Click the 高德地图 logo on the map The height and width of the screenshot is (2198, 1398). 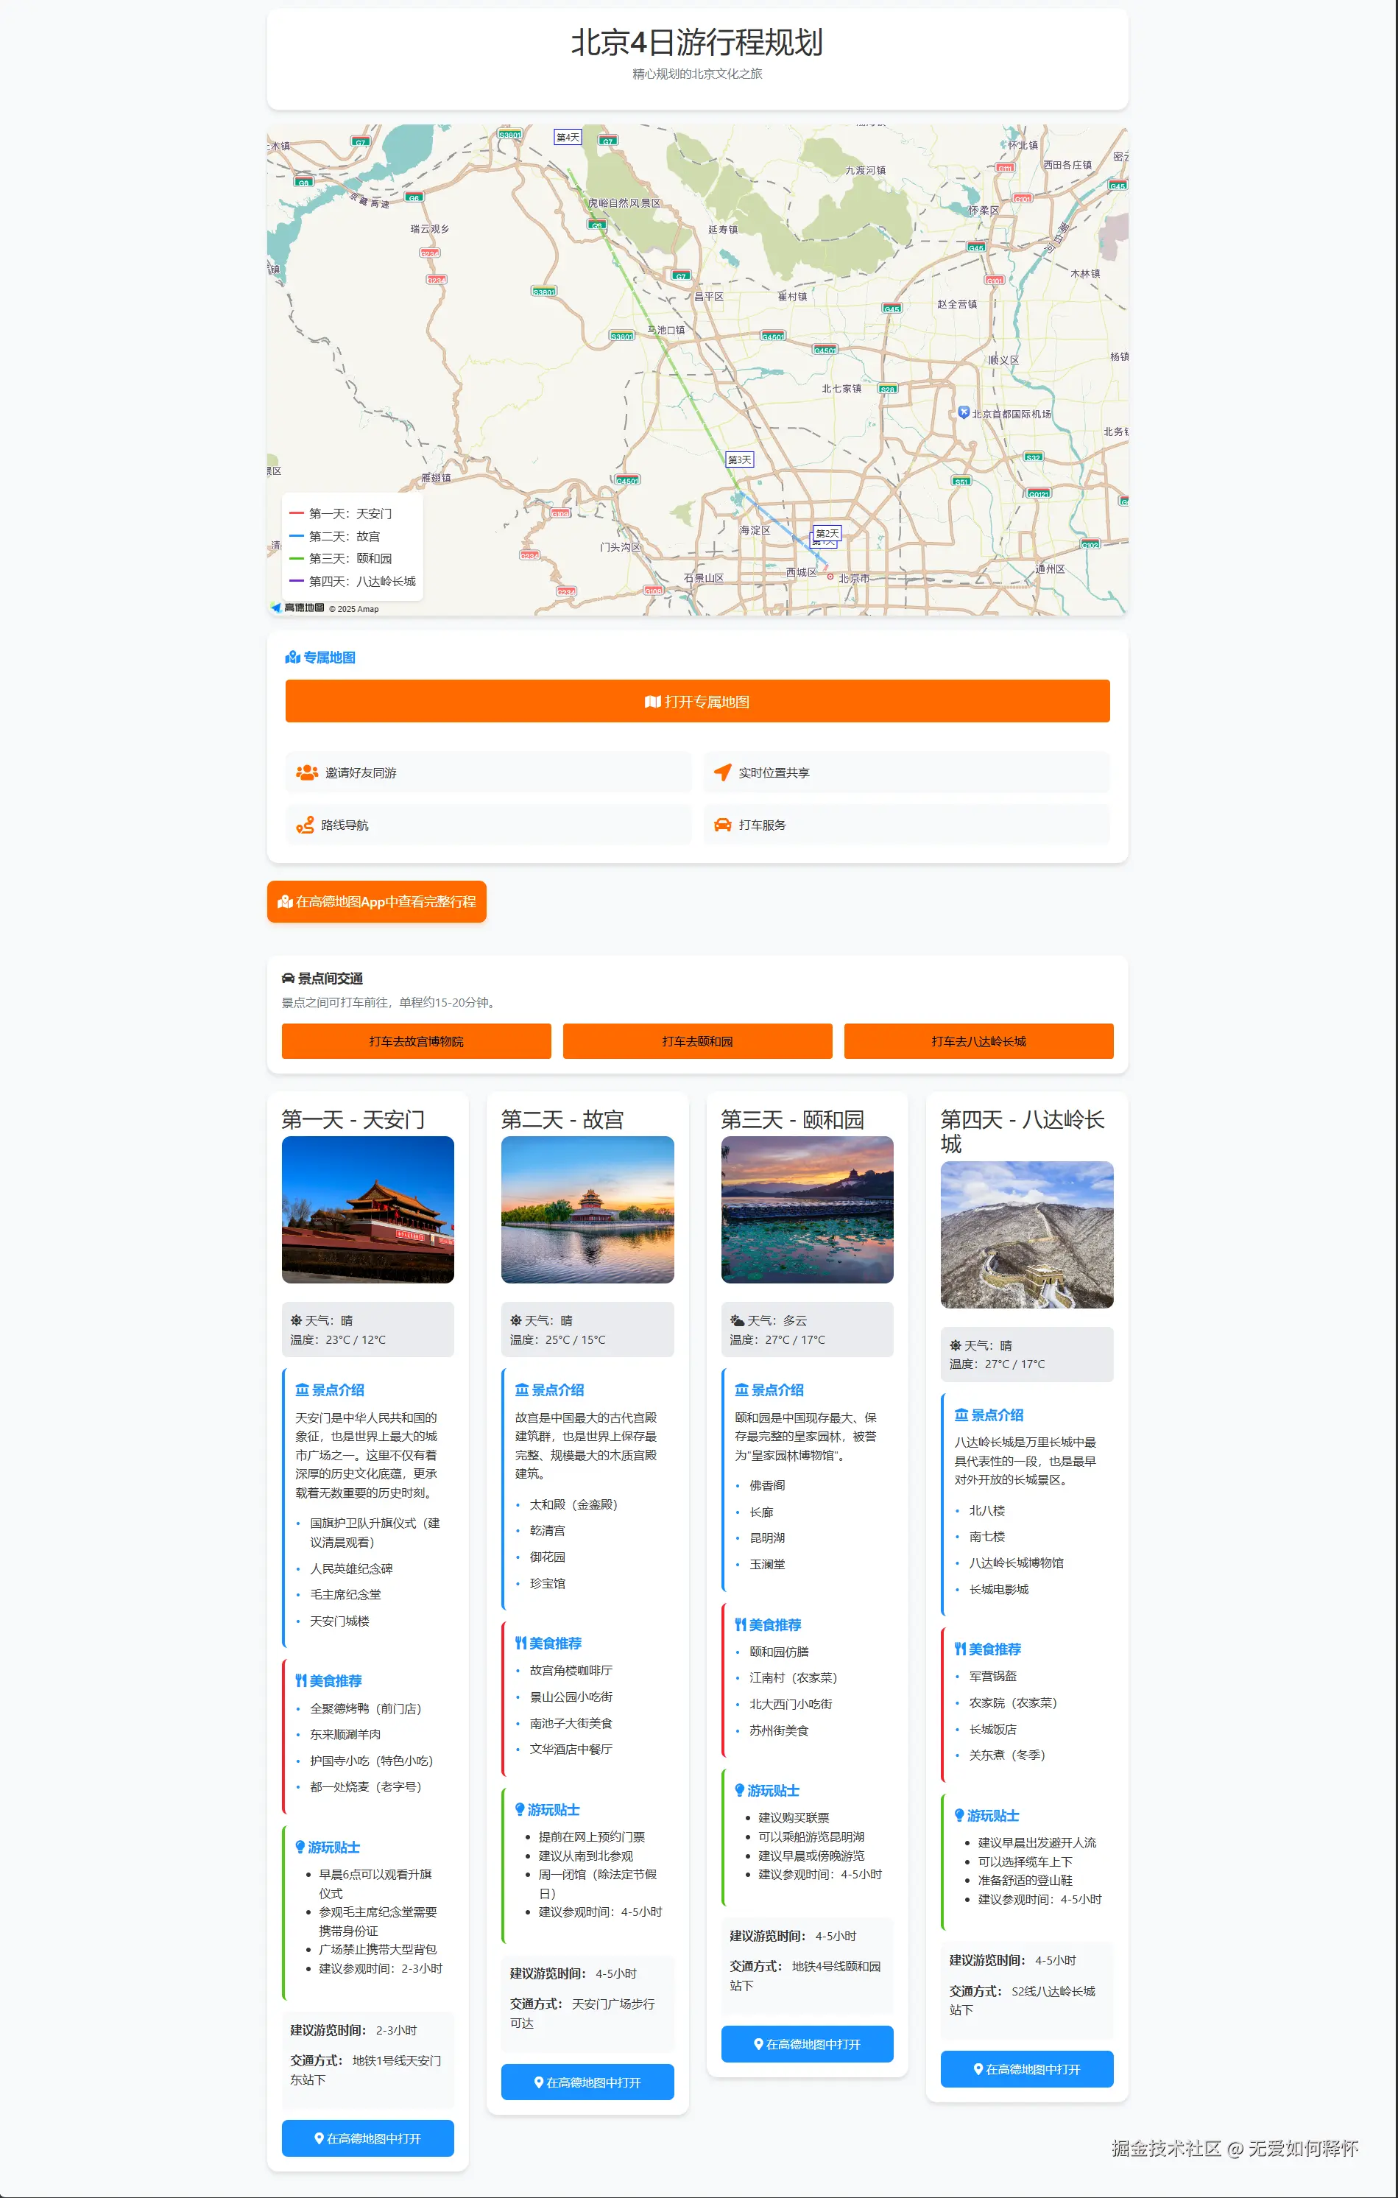tap(297, 608)
